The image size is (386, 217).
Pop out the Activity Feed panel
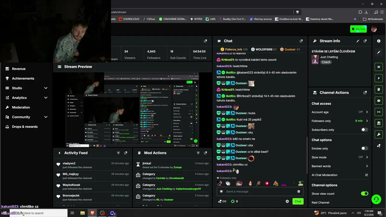126,153
